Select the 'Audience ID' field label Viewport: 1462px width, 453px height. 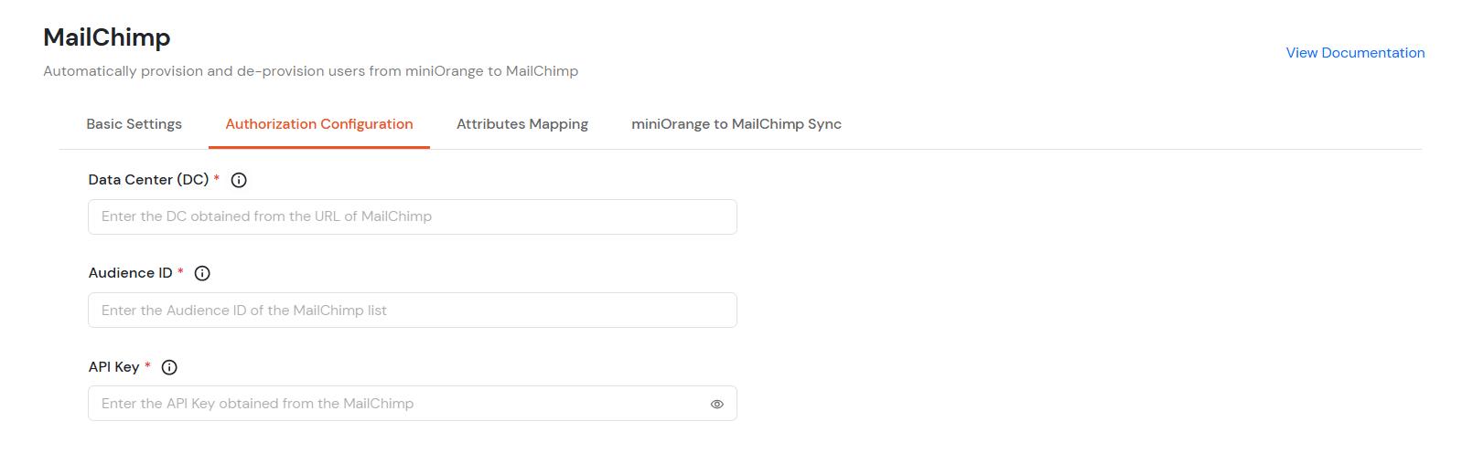(x=131, y=273)
